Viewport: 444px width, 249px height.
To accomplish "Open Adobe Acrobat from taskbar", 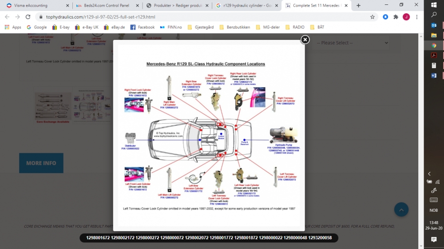I will [434, 55].
